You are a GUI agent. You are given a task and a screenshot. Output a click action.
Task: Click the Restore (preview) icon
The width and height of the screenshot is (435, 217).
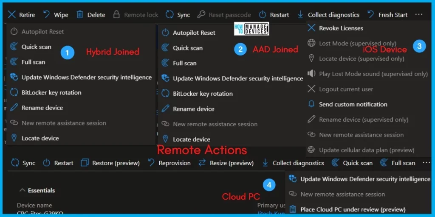[85, 163]
